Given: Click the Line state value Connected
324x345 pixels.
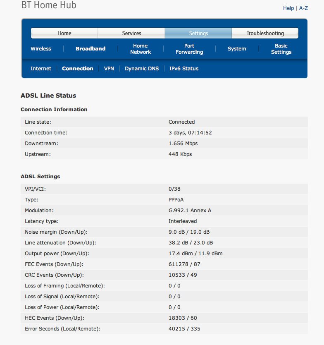Looking at the screenshot, I should tap(181, 122).
